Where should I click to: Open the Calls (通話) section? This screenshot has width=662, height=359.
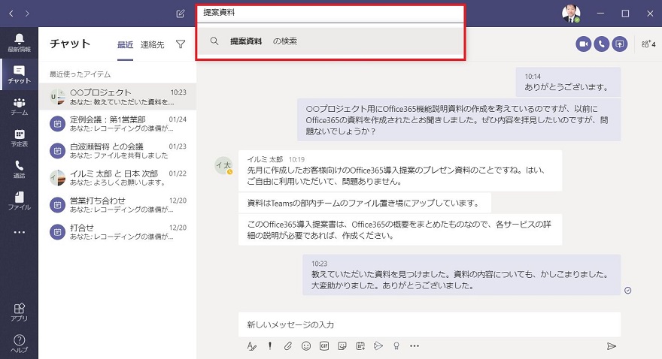click(19, 170)
